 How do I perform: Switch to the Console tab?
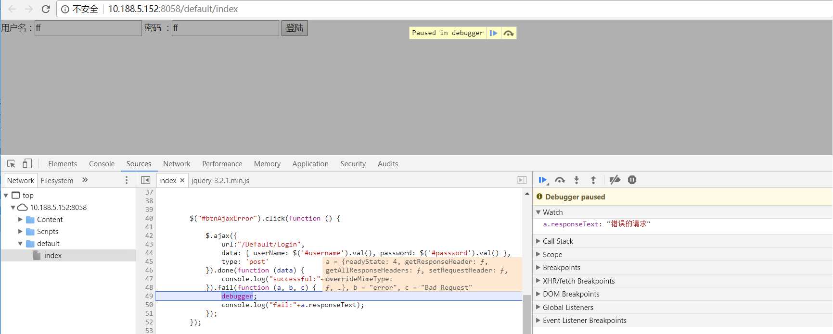(x=102, y=164)
